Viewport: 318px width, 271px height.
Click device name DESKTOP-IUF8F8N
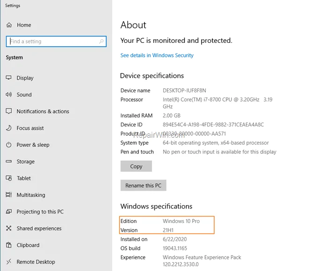point(184,90)
